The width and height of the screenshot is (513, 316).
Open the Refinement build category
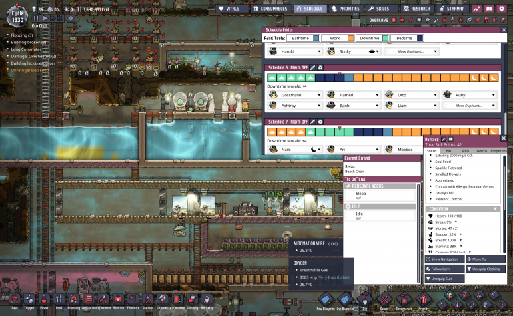tap(103, 299)
